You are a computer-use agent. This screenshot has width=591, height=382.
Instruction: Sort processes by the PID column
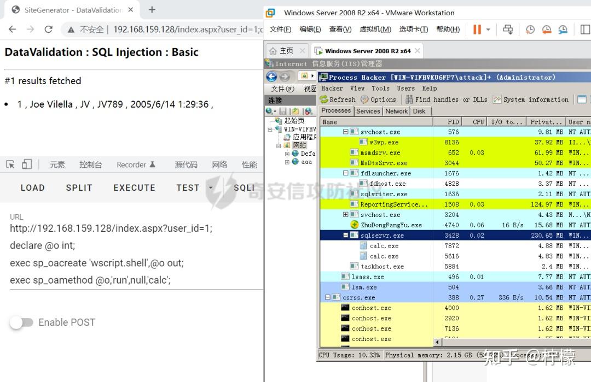click(447, 121)
